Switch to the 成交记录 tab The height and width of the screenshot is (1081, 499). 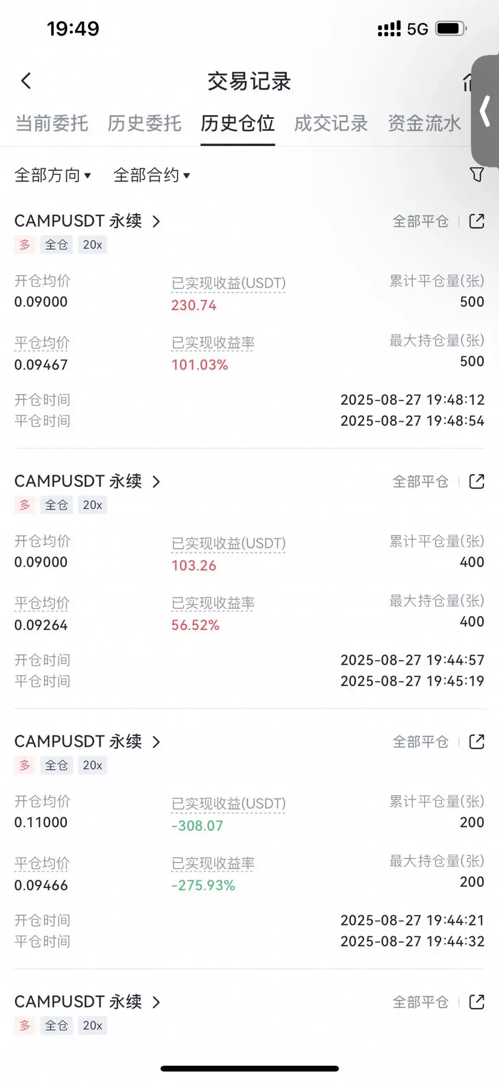point(331,123)
